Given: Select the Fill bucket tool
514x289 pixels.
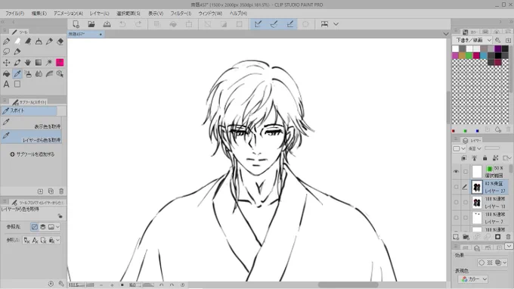Looking at the screenshot, I should [x=6, y=74].
